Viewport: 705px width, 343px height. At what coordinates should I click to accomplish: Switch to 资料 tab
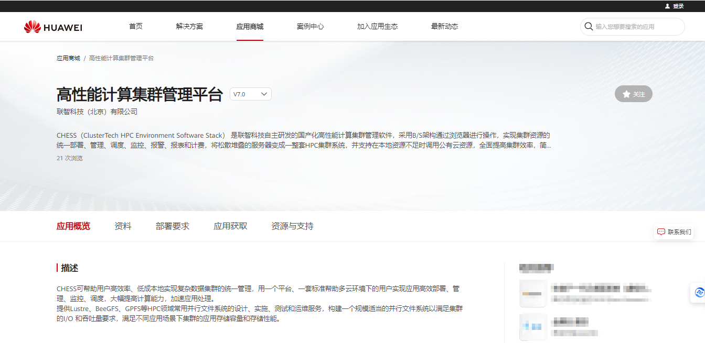tap(123, 226)
